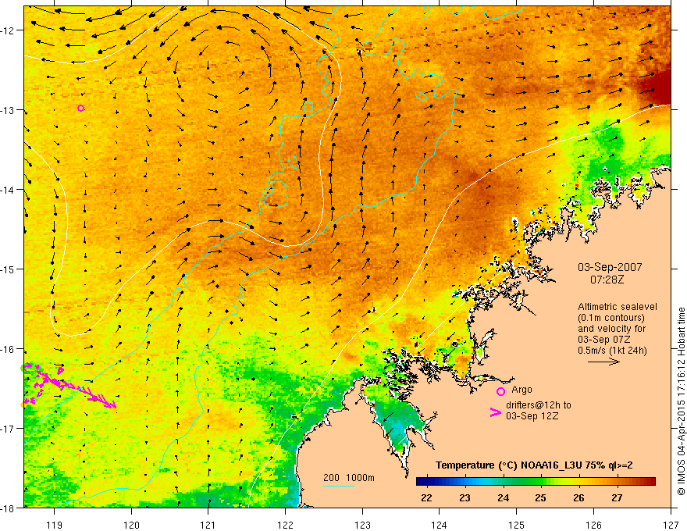
Task: Click the magenta drifter arrowhead legend symbol
Action: click(496, 412)
